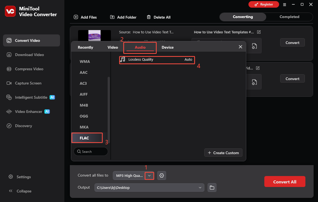This screenshot has width=318, height=202.
Task: Click the MiniTool Video Converter logo icon
Action: (10, 11)
